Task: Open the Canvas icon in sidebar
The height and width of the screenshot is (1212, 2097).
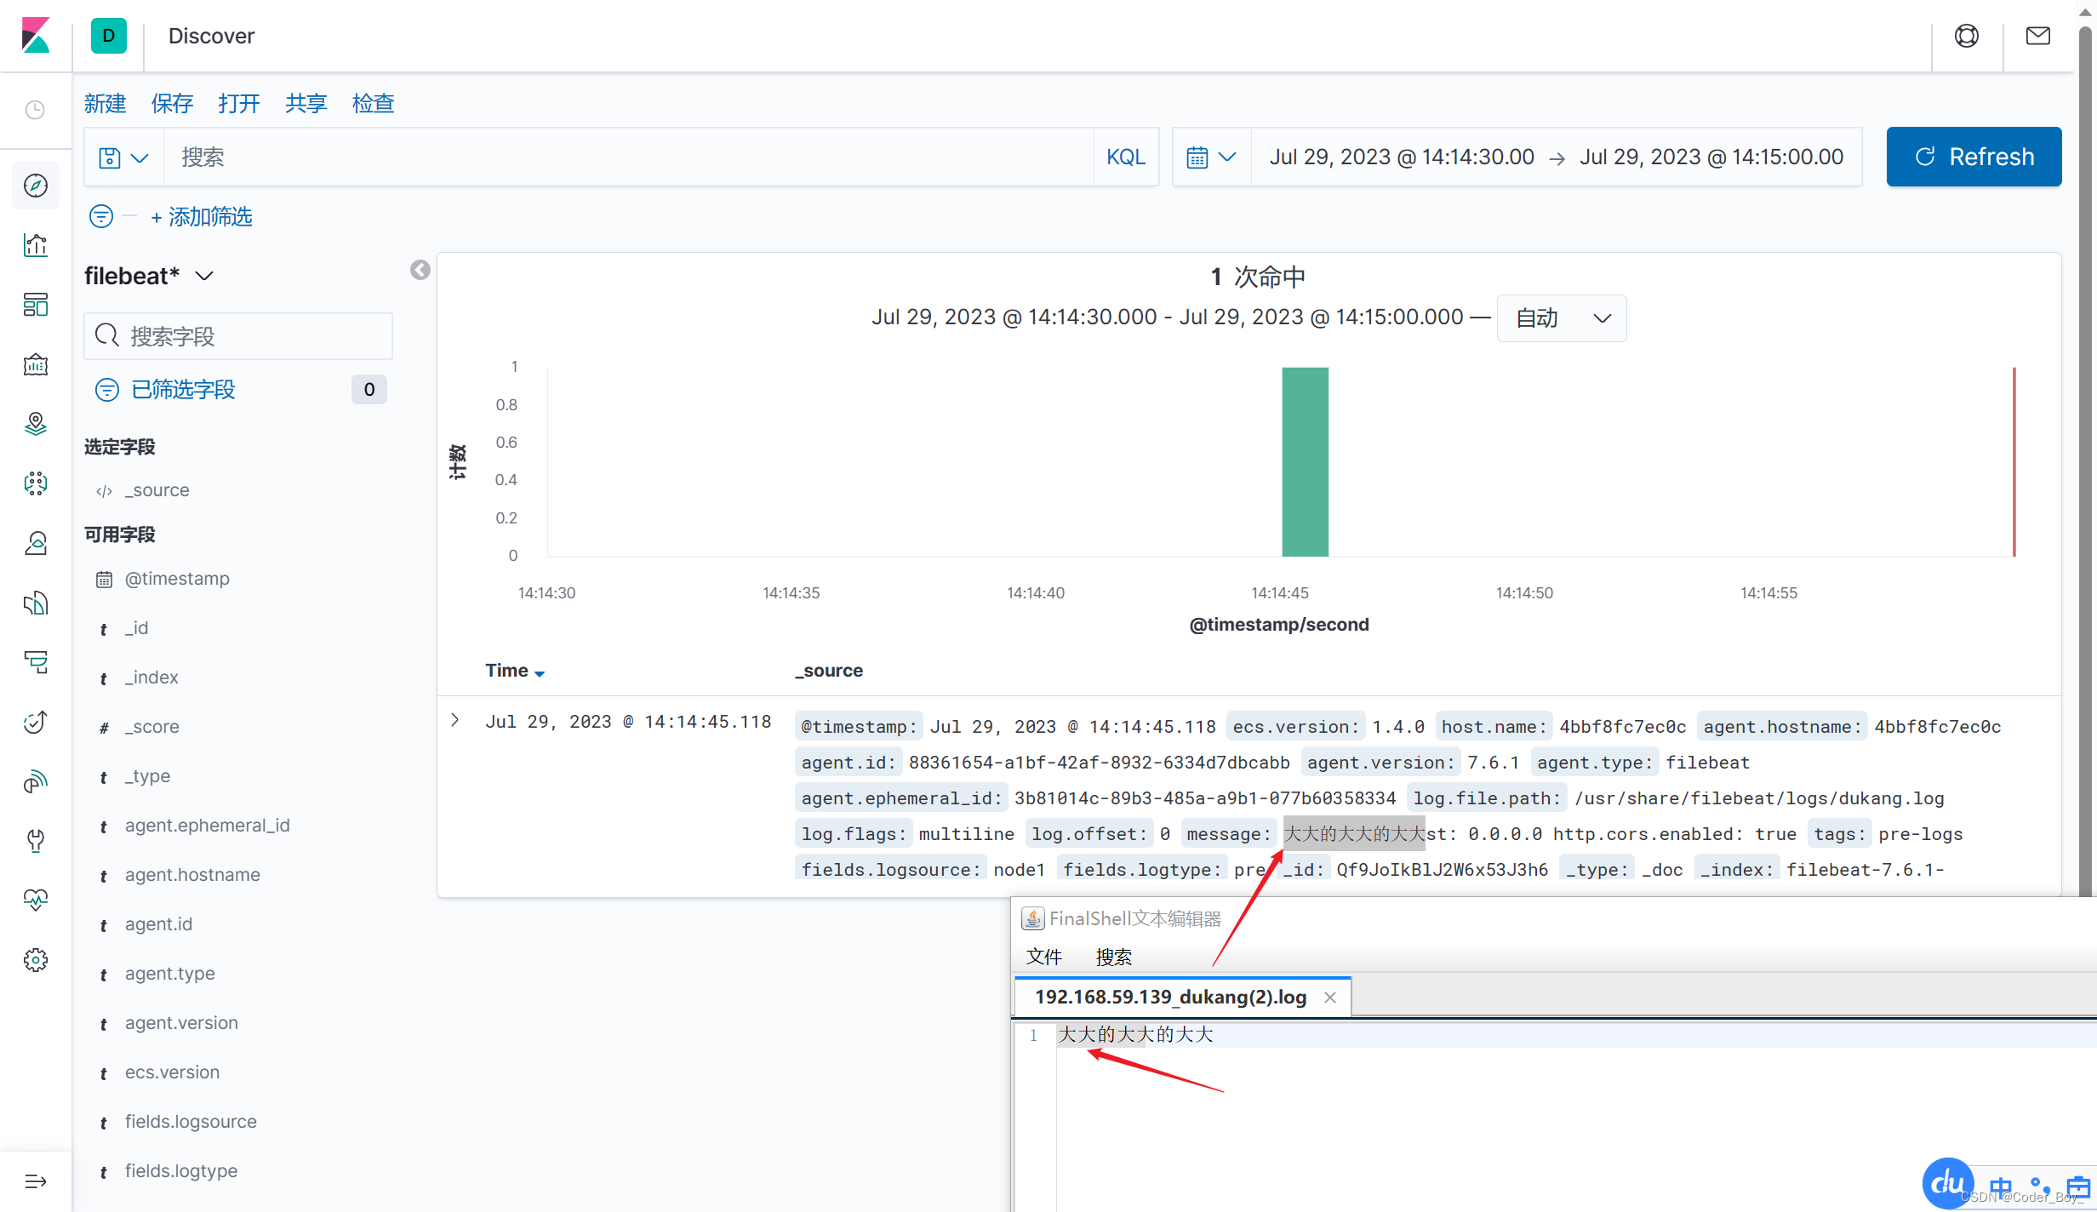Action: coord(36,364)
